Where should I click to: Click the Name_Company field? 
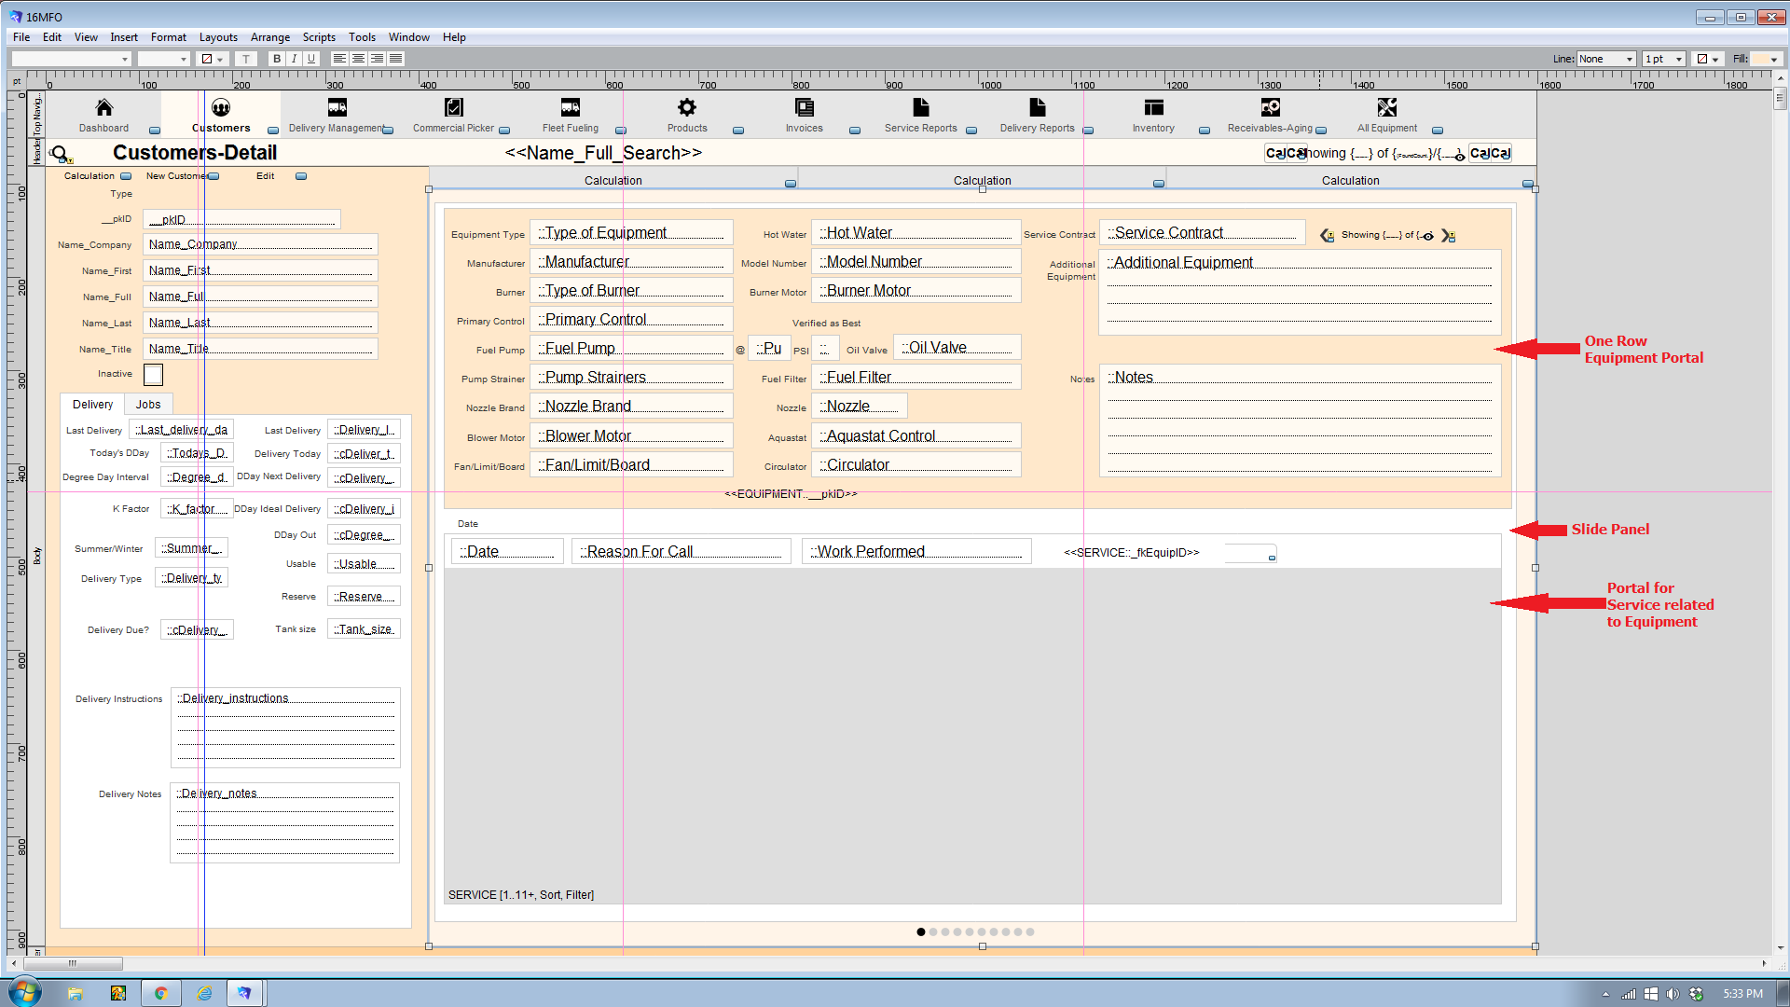260,245
